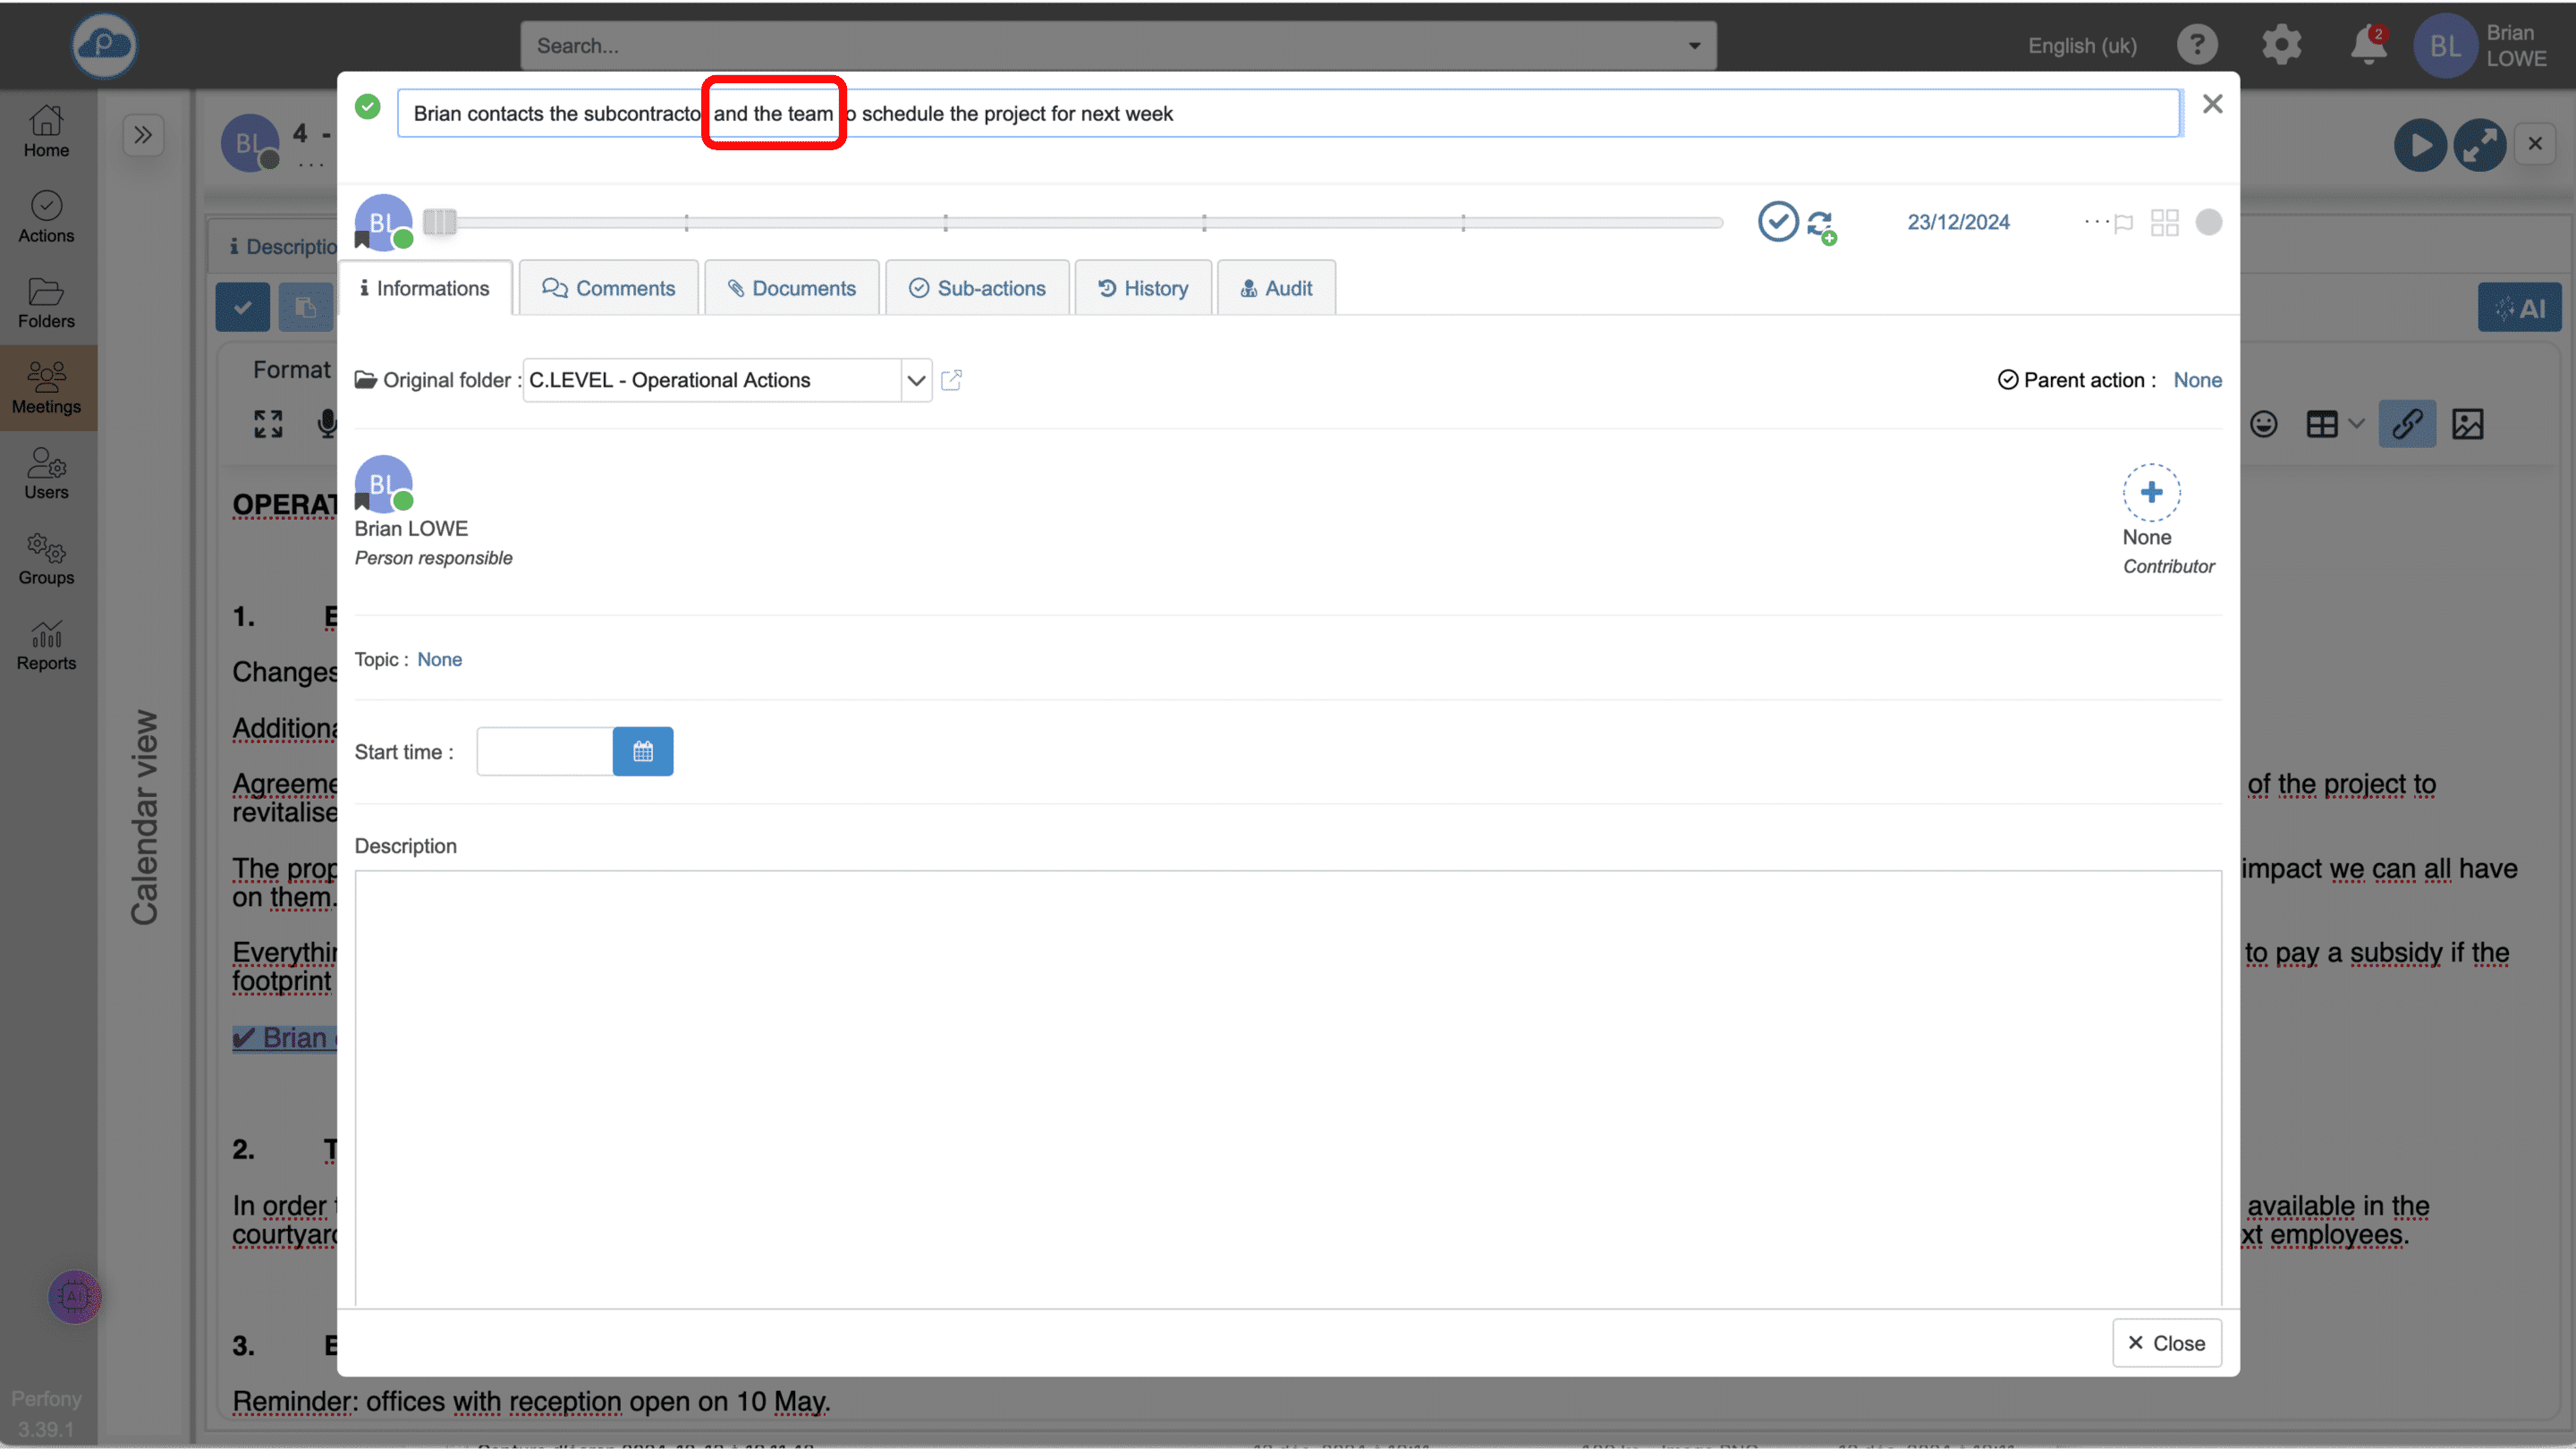Expand the Original folder dropdown
Screen dimensions: 2576x1449
915,380
